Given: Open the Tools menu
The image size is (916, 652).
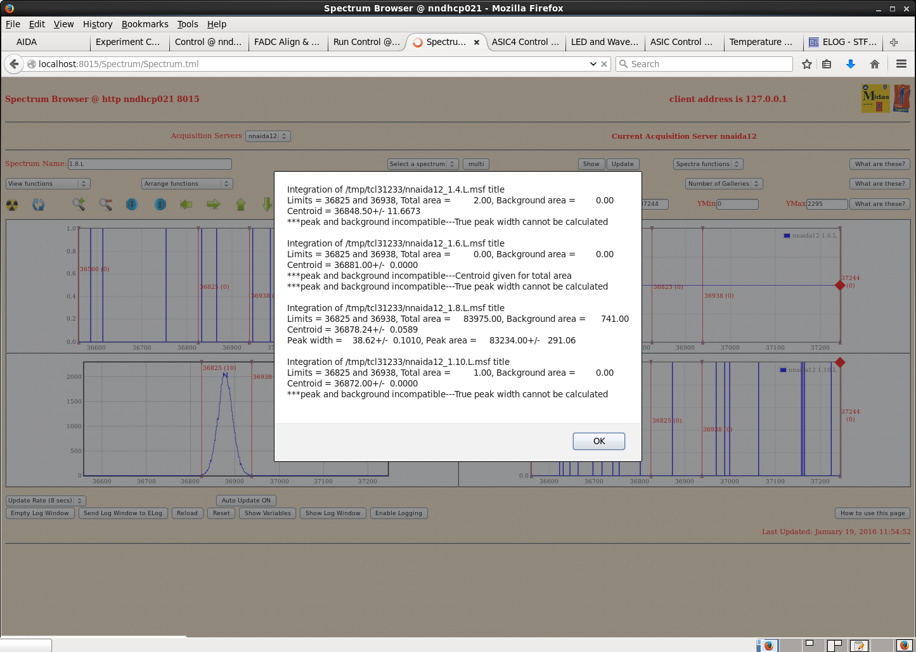Looking at the screenshot, I should click(188, 24).
